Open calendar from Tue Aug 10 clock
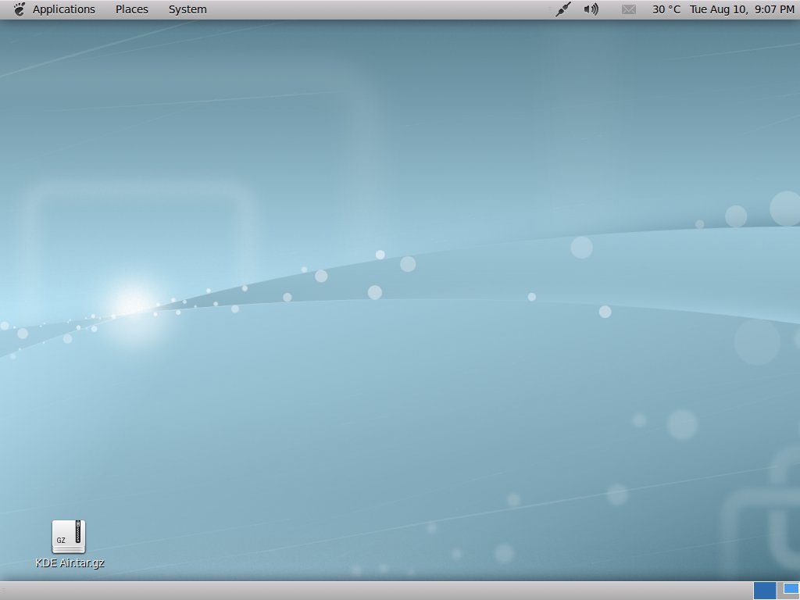 (x=742, y=9)
